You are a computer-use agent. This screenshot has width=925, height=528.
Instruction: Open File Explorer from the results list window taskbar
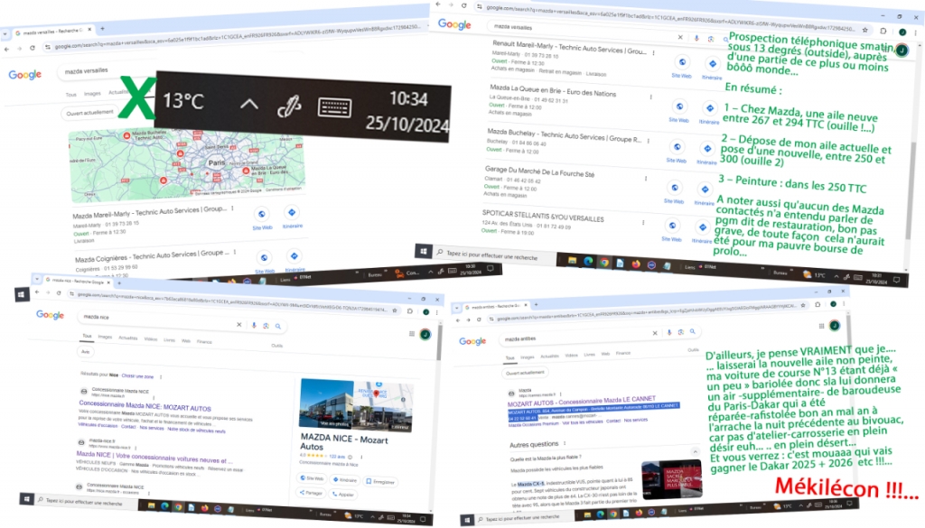point(572,261)
